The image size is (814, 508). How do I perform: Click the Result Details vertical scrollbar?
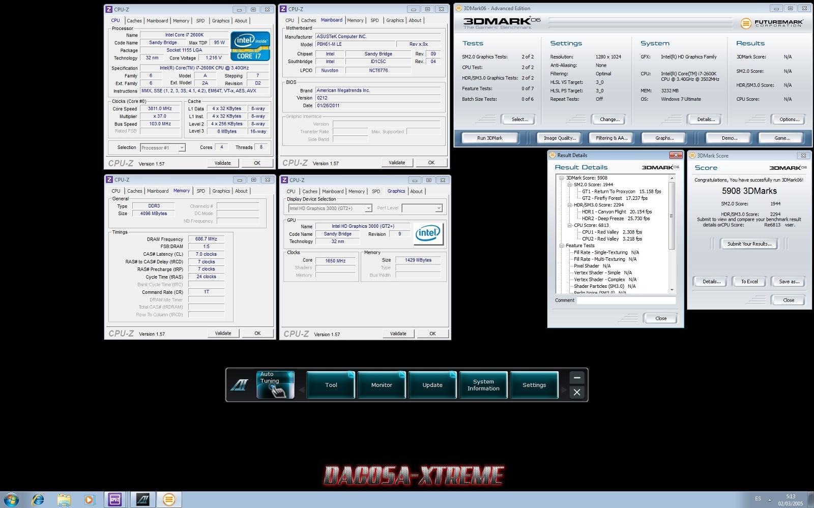pyautogui.click(x=672, y=234)
